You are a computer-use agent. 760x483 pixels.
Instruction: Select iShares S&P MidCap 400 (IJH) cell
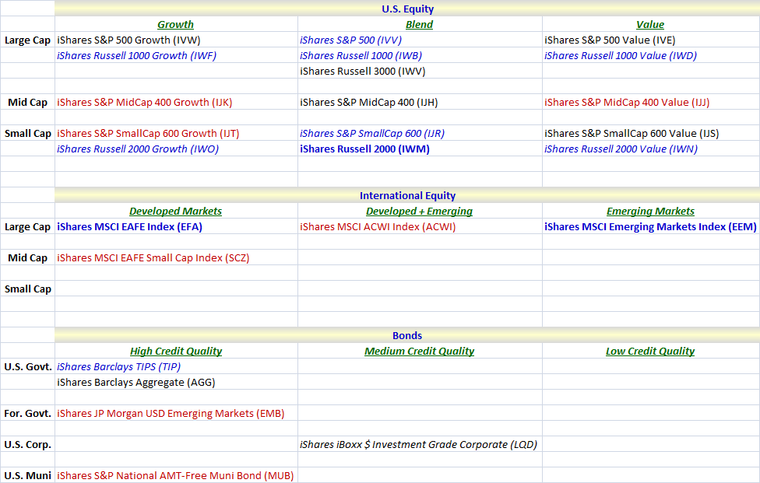click(420, 102)
